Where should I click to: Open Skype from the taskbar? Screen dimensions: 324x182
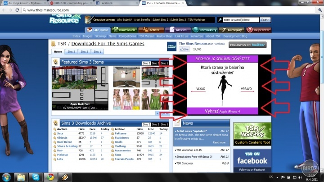[36, 177]
